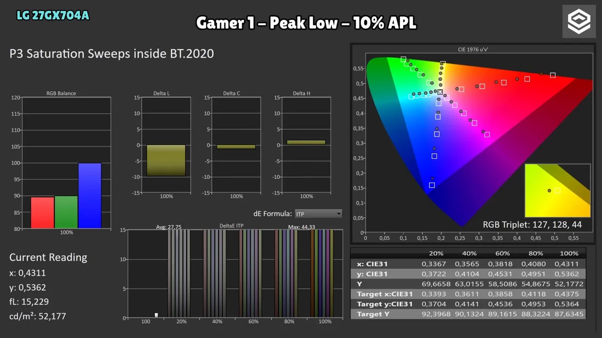Click the LG 27GX704A model label
This screenshot has height=338, width=602.
tap(53, 15)
